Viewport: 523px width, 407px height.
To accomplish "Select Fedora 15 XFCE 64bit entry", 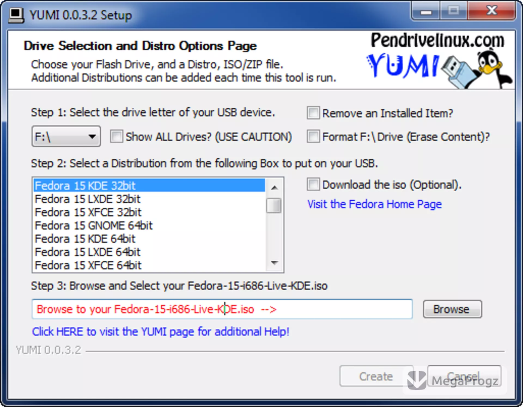I will 149,265.
